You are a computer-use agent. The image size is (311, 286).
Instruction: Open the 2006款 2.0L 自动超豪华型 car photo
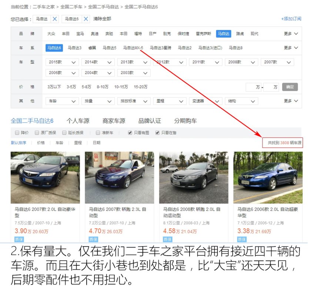268,177
